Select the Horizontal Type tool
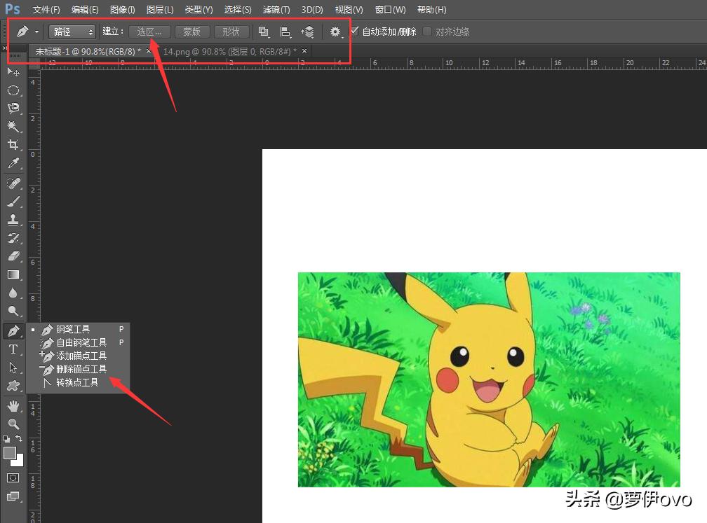This screenshot has width=707, height=523. click(13, 349)
